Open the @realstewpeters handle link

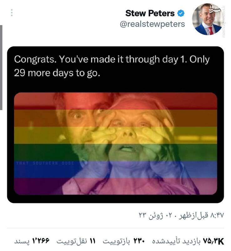point(152,24)
